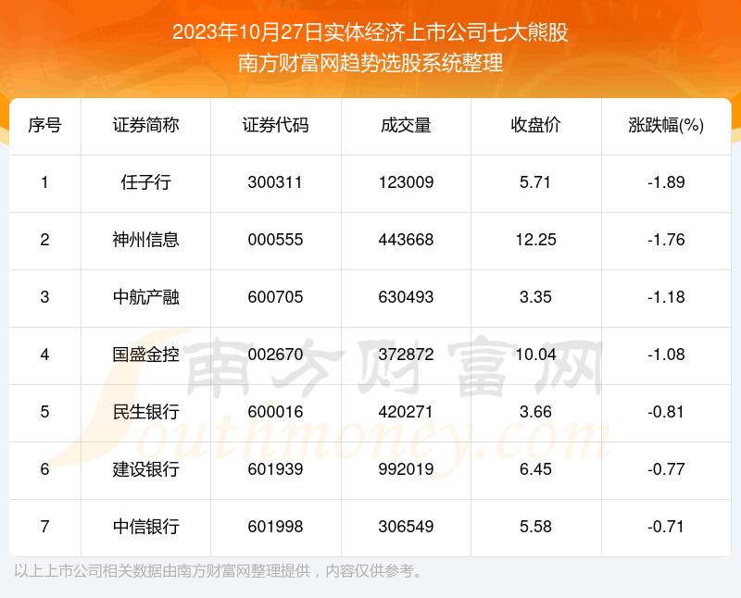Select stock name '民生银行'

[x=145, y=412]
